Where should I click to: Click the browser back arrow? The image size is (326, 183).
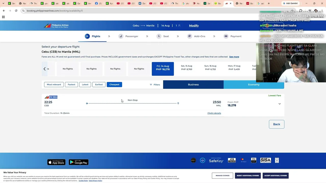[x=4, y=11]
